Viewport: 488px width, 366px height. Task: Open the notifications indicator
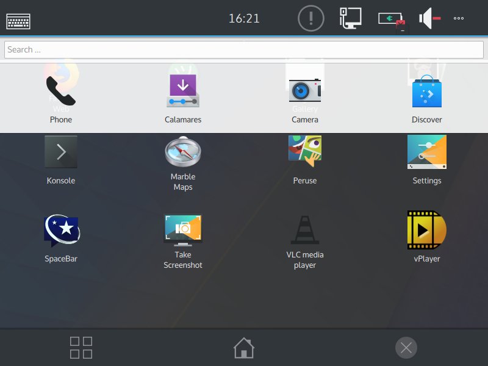coord(310,18)
